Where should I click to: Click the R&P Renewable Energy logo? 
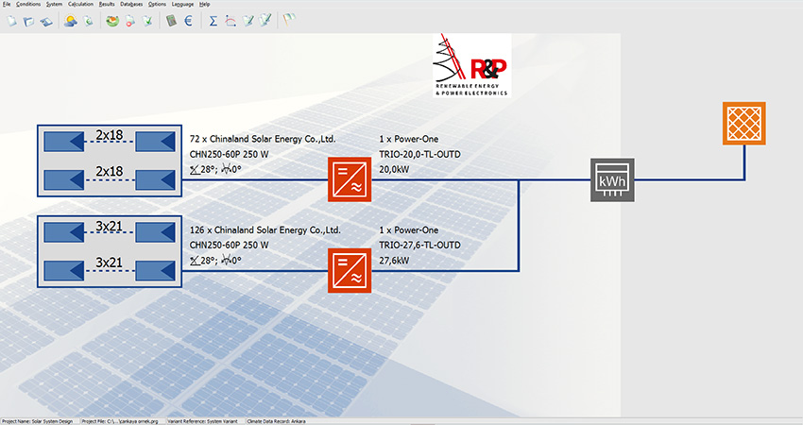(471, 65)
